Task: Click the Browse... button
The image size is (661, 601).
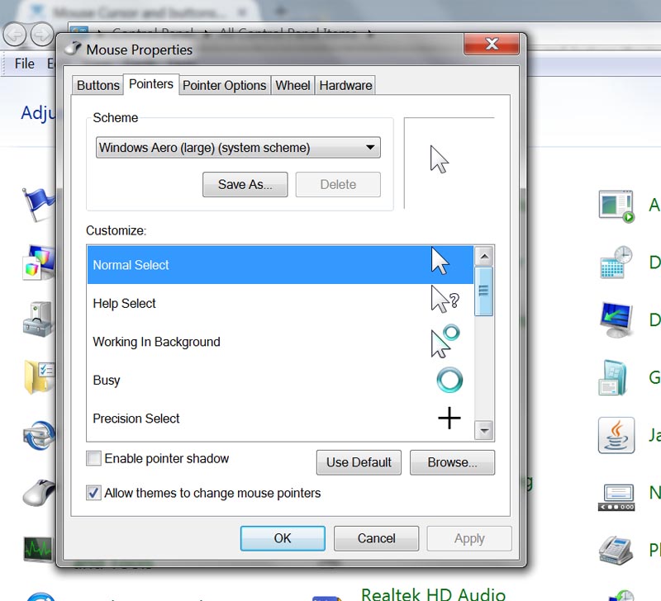Action: pos(452,462)
